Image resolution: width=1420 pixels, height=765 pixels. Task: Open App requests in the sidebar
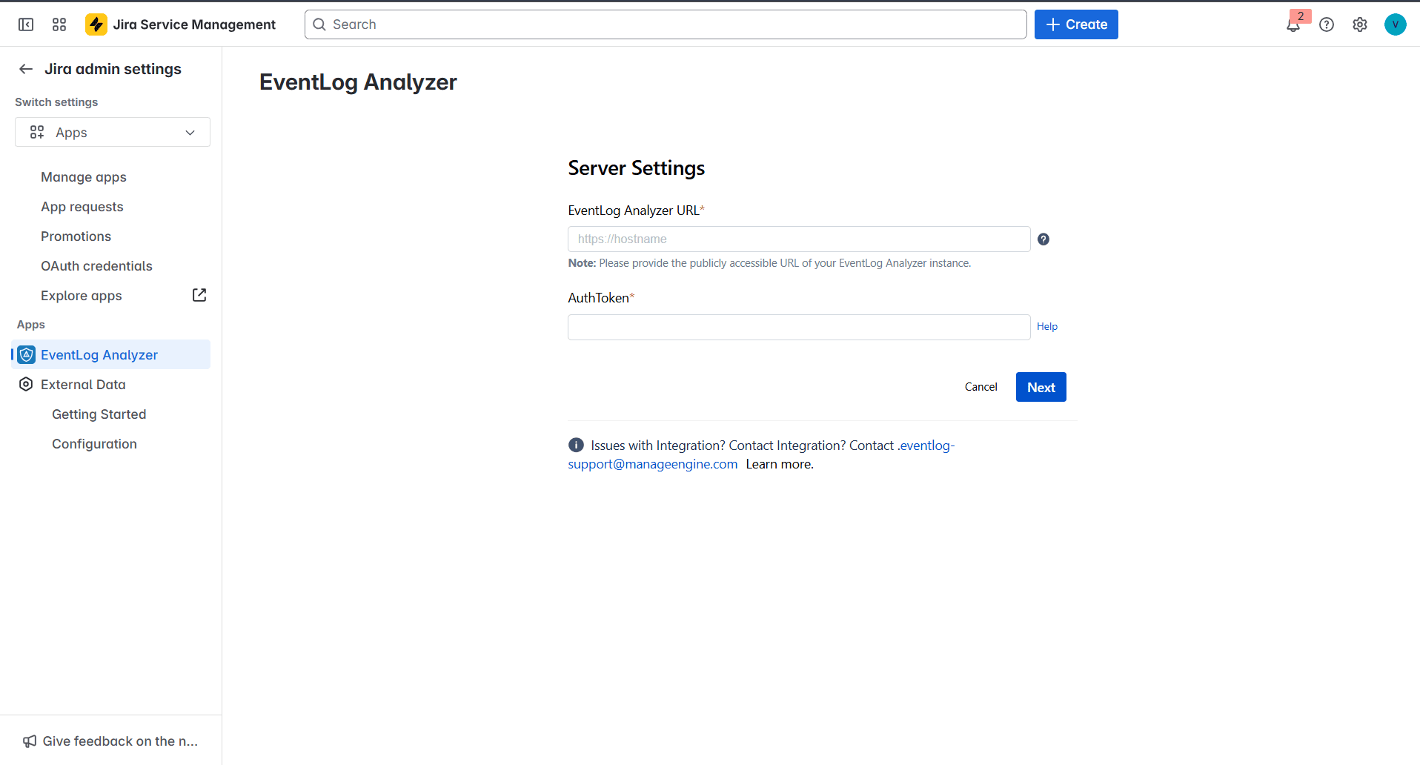pos(82,207)
